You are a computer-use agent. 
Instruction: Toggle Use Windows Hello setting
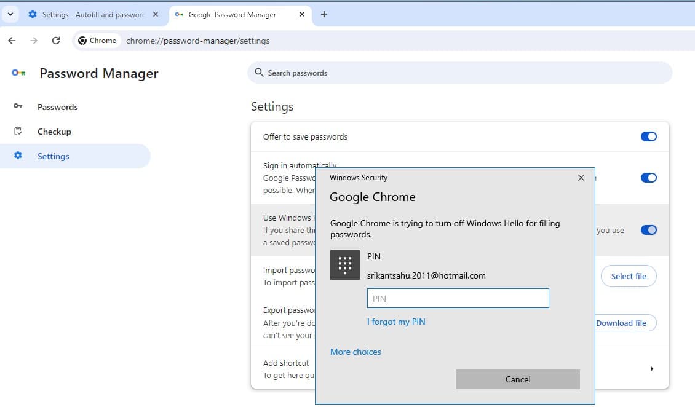(x=649, y=230)
